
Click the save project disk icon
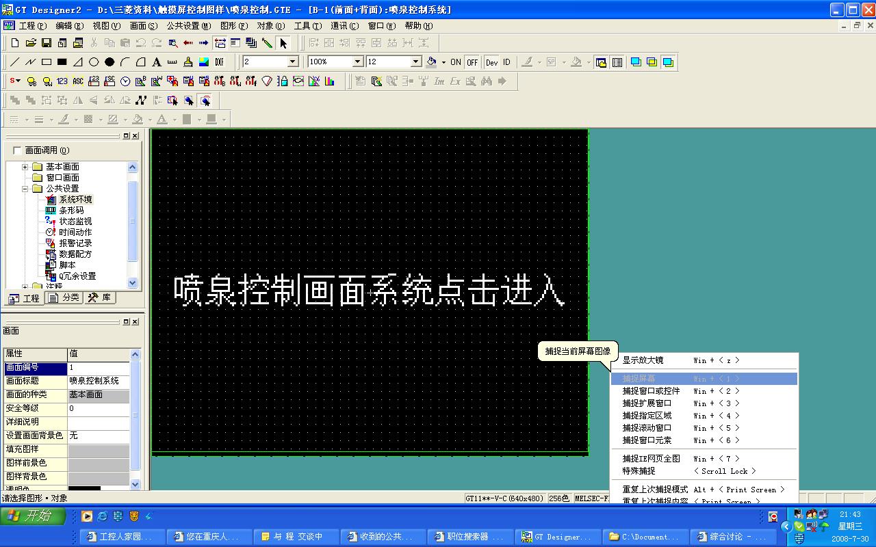[x=47, y=43]
